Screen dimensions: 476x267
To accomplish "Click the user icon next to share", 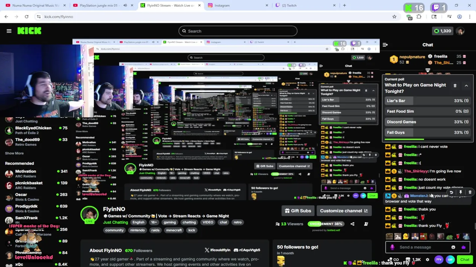I will (366, 224).
